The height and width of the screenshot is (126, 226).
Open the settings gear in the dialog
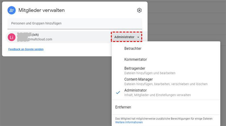click(x=139, y=10)
